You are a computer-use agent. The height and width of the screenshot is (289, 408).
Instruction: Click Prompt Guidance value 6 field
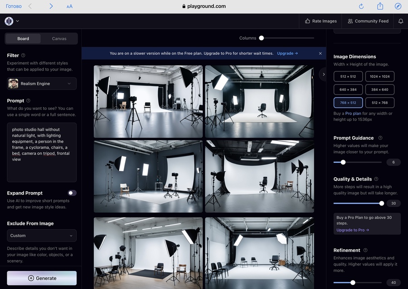393,162
